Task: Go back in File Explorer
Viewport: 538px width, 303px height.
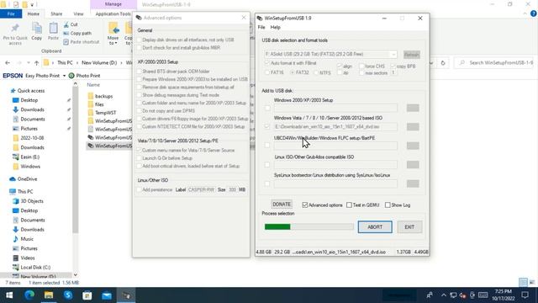Action: coord(8,63)
